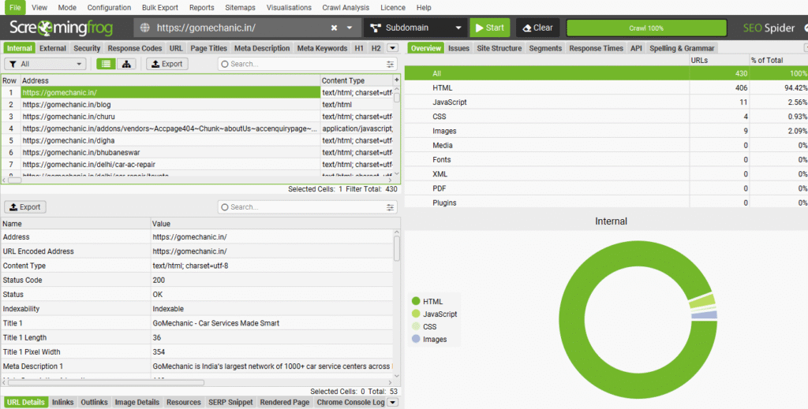Export the Internal tab data

pos(167,64)
